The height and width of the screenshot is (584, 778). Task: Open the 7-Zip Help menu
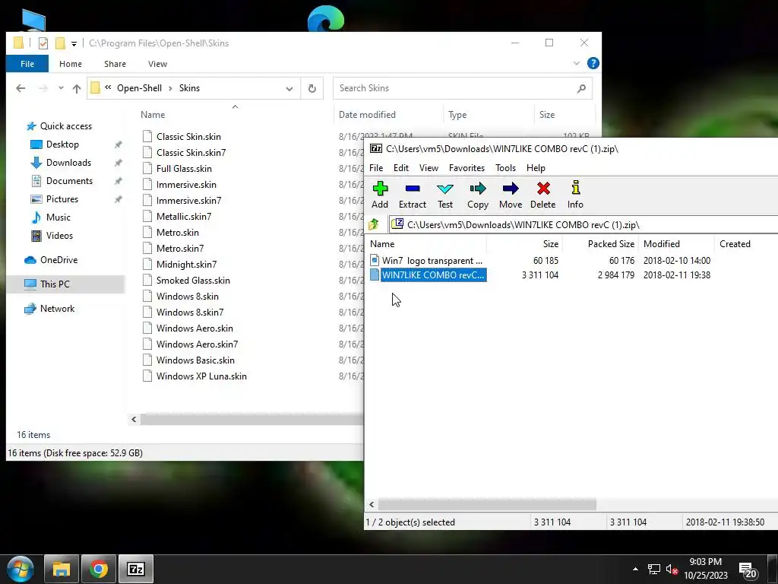pyautogui.click(x=536, y=168)
